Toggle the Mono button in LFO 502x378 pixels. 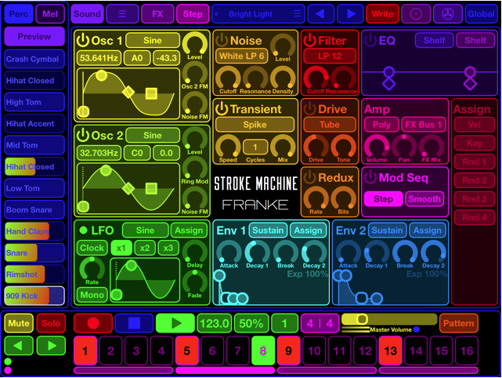pyautogui.click(x=92, y=296)
